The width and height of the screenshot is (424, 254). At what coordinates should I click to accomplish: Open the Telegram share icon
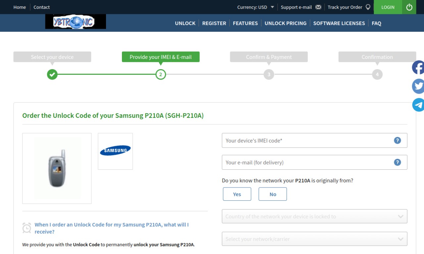click(x=418, y=105)
